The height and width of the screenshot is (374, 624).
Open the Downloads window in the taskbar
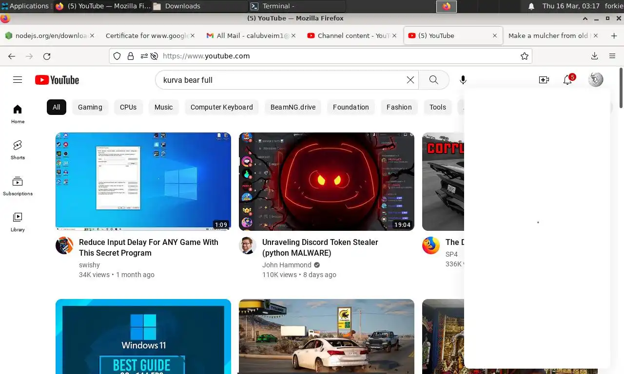199,6
